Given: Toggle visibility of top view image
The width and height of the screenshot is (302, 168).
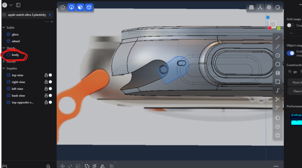Looking at the screenshot, I should click(x=50, y=75).
